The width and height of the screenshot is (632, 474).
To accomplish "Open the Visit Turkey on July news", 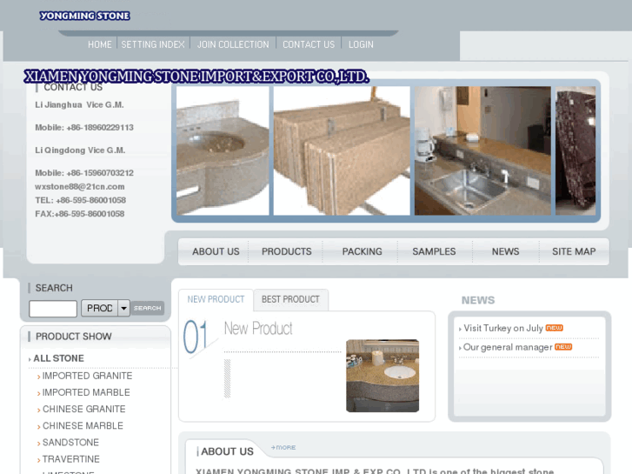I will [503, 328].
